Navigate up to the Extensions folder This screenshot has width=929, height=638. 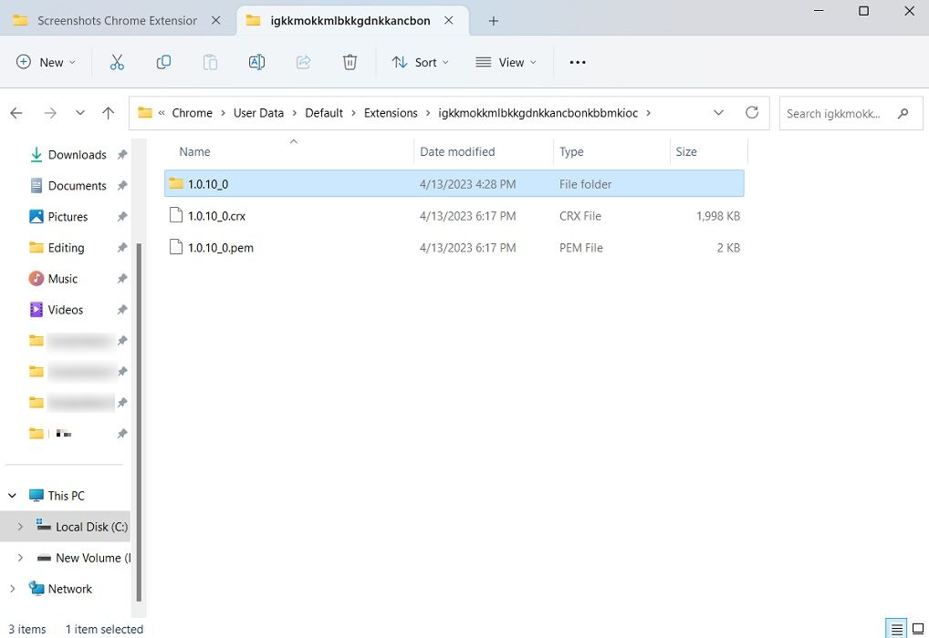[x=108, y=113]
